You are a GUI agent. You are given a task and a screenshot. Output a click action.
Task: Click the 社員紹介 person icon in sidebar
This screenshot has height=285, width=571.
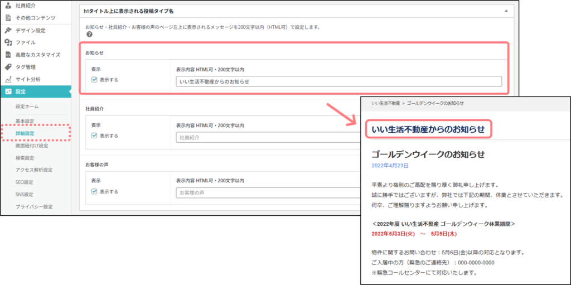pyautogui.click(x=8, y=6)
